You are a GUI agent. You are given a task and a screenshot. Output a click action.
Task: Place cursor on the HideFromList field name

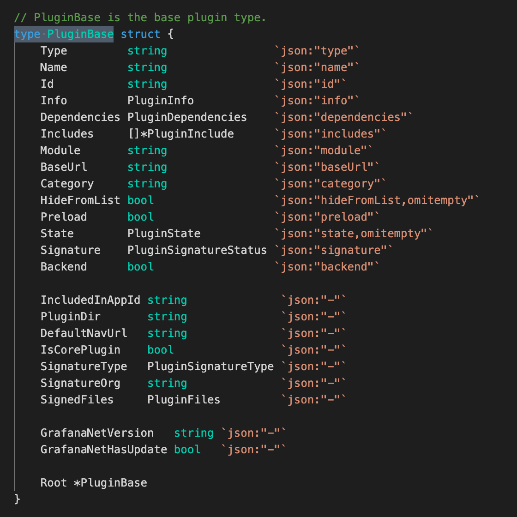coord(80,200)
